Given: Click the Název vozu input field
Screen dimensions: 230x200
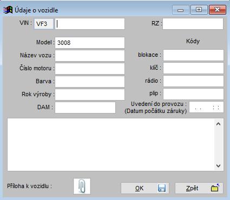Looking at the screenshot, I should [x=90, y=56].
